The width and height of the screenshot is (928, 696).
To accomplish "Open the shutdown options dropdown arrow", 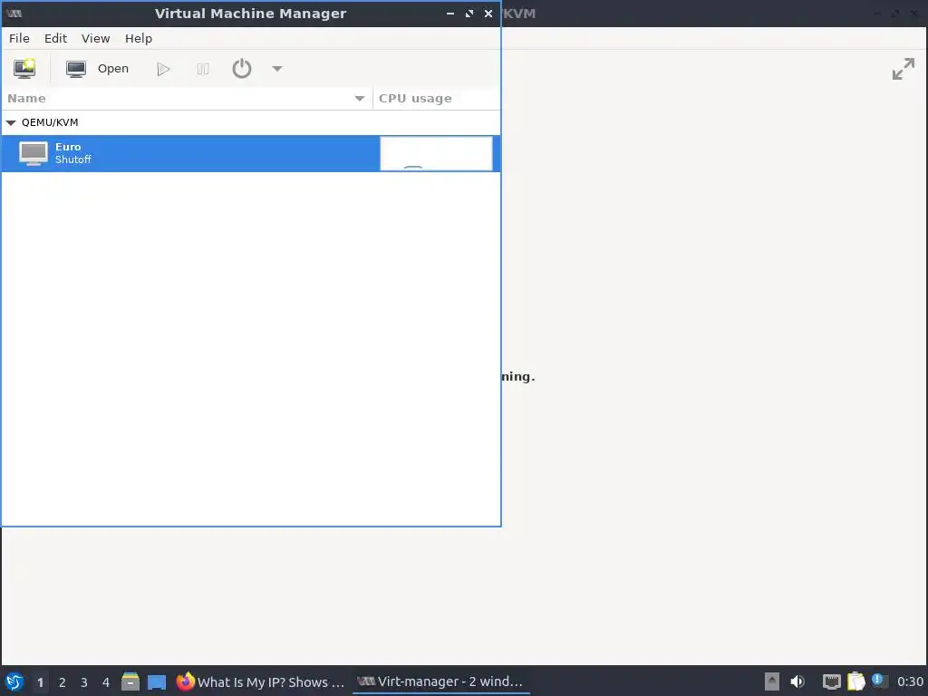I will [277, 69].
